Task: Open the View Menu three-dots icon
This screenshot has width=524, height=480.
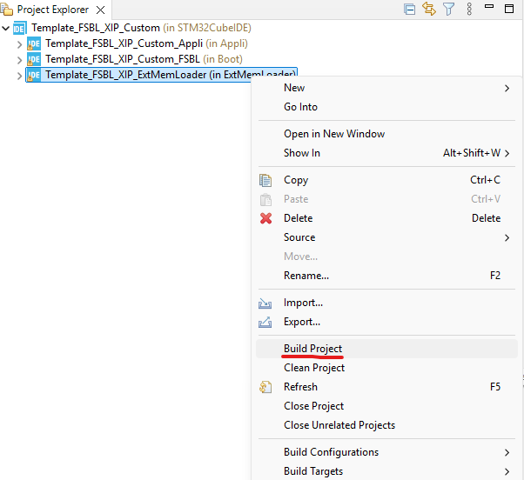Action: (x=469, y=9)
